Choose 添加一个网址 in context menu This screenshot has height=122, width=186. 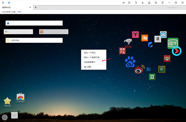(x=94, y=53)
